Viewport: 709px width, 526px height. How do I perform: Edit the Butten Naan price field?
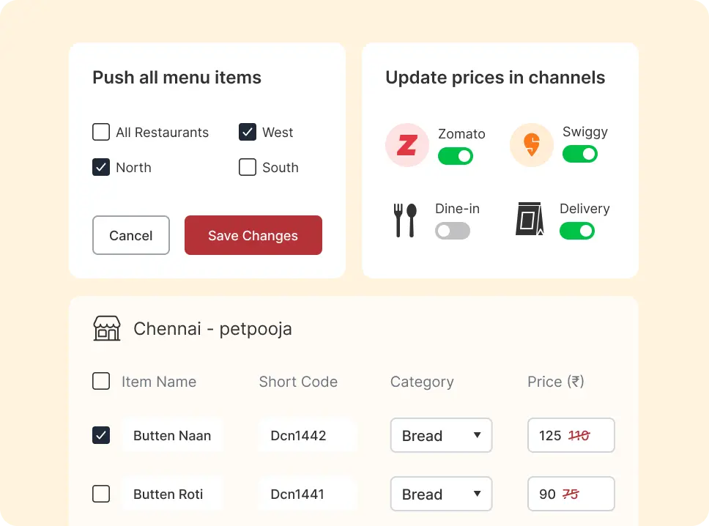(571, 435)
